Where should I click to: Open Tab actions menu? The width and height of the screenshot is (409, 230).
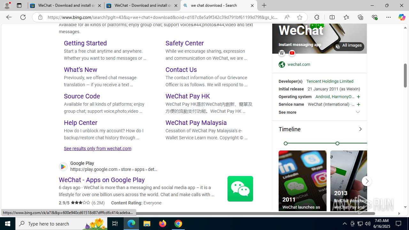(19, 5)
